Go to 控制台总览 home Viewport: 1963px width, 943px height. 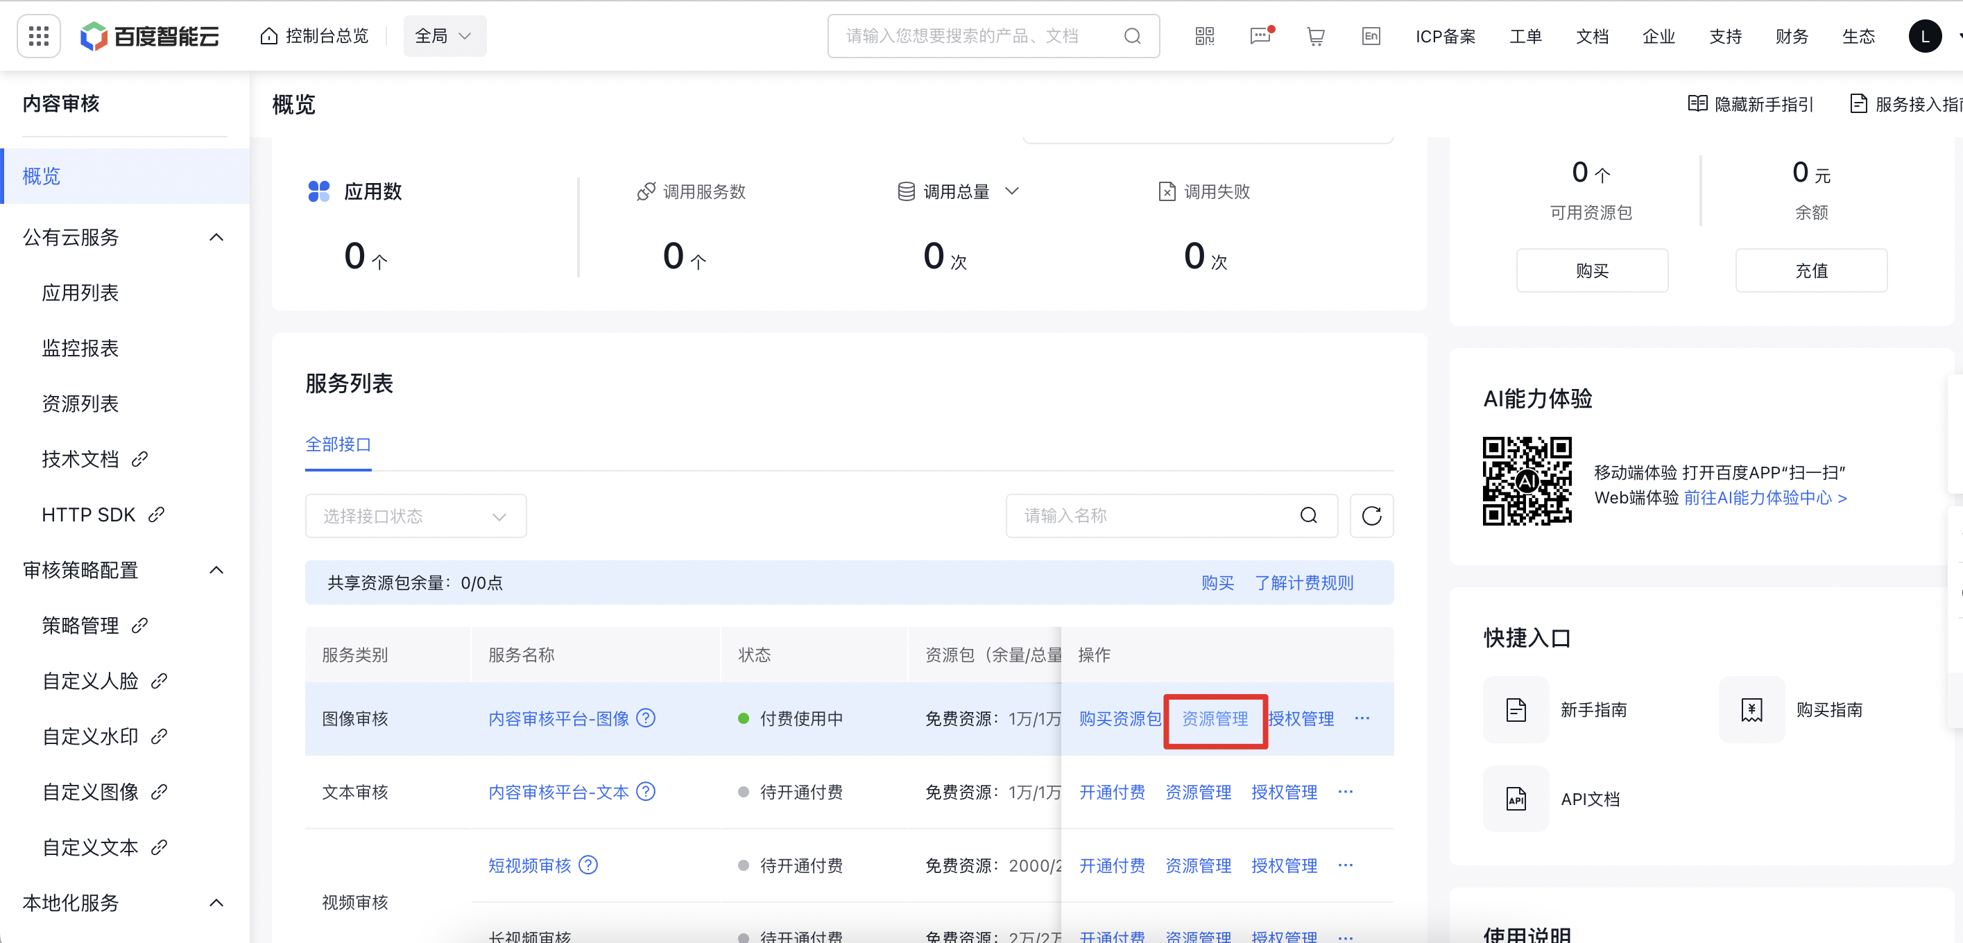pyautogui.click(x=314, y=36)
